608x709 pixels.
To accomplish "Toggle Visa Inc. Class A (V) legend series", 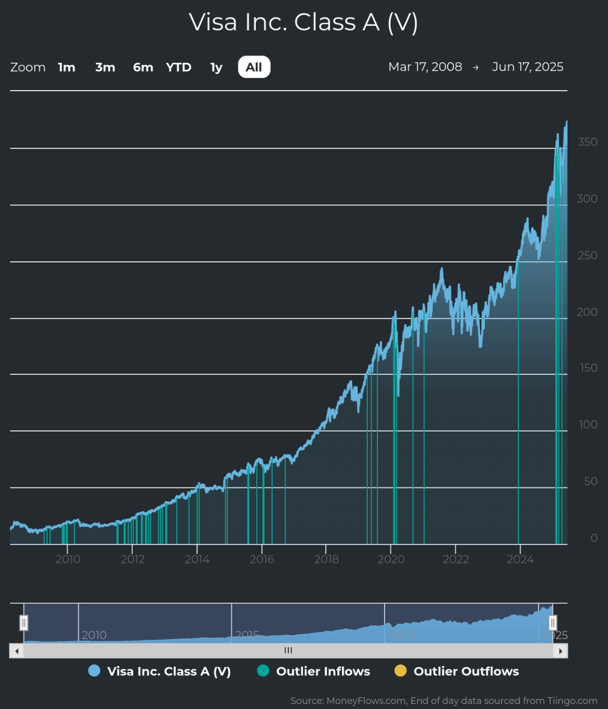I will pyautogui.click(x=160, y=671).
